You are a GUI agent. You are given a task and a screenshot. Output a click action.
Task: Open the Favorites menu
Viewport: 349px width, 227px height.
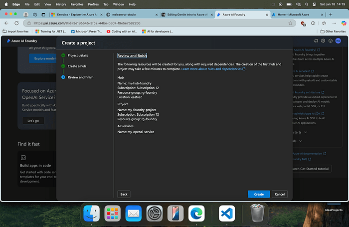77,4
